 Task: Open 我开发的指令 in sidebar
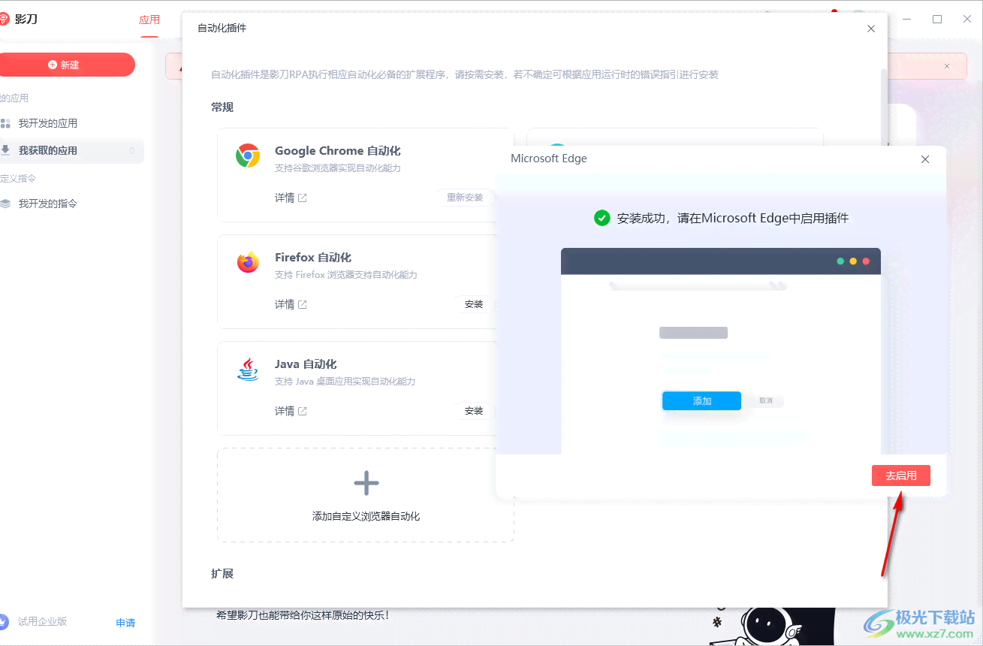[x=48, y=204]
